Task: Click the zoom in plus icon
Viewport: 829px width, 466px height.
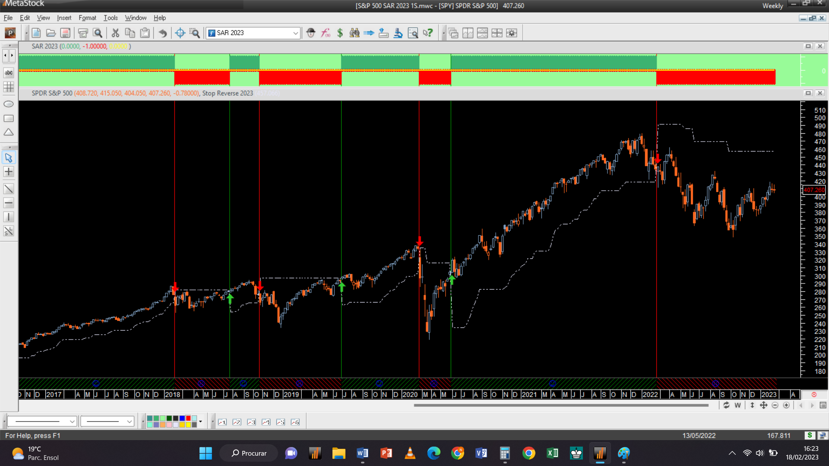Action: pyautogui.click(x=786, y=405)
